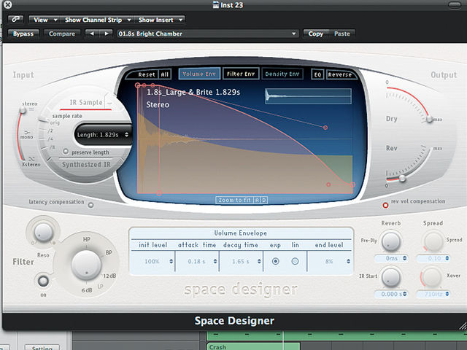This screenshot has width=467, height=350.
Task: Click the filter envelope node on blue line
Action: (x=325, y=128)
